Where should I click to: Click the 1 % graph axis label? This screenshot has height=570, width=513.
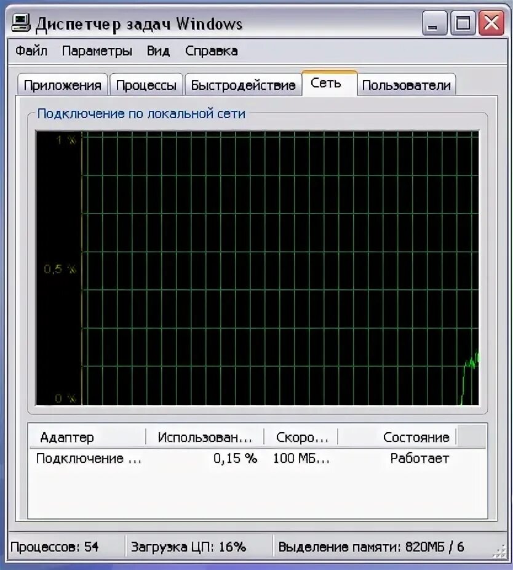click(x=66, y=140)
